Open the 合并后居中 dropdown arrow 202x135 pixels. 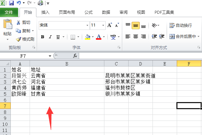click(x=198, y=37)
